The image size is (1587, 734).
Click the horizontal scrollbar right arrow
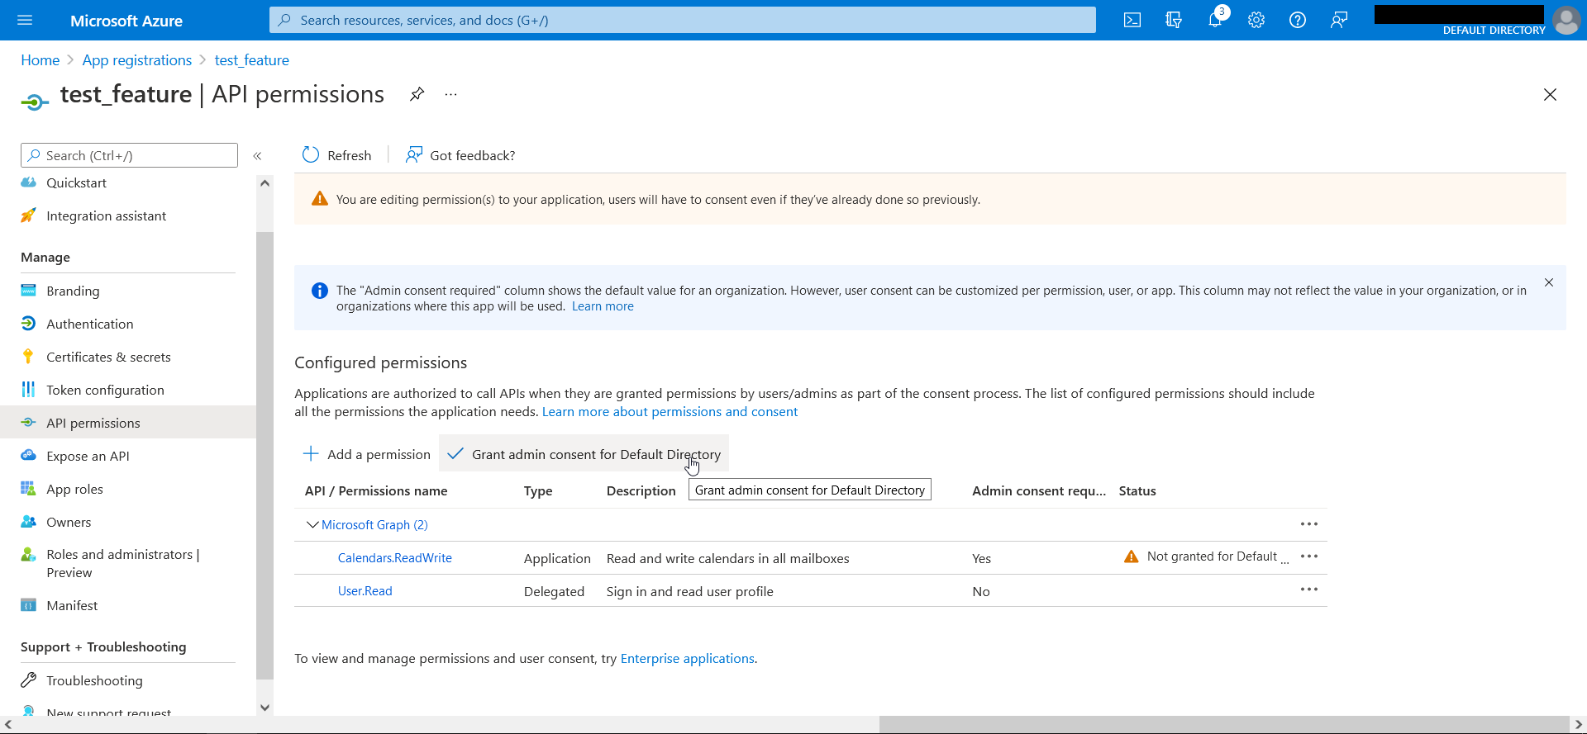pos(1578,725)
